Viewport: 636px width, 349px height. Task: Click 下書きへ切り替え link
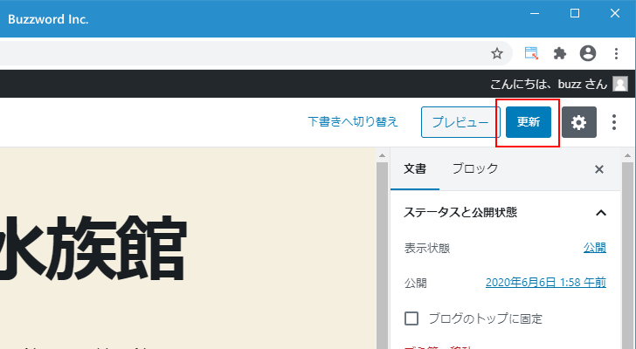pyautogui.click(x=353, y=122)
